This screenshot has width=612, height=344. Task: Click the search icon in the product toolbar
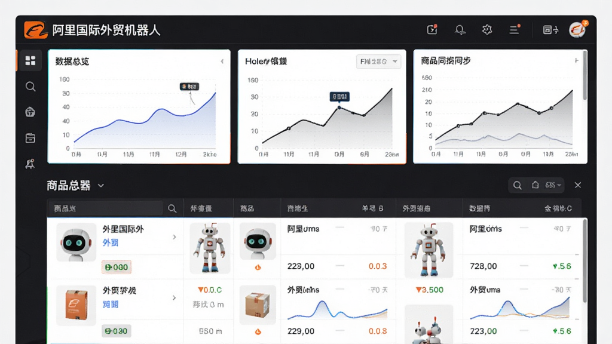click(517, 185)
